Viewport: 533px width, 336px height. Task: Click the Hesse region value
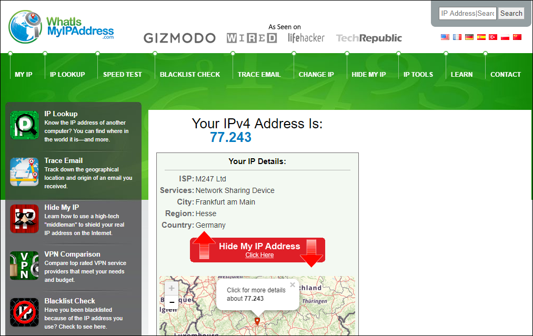point(206,213)
